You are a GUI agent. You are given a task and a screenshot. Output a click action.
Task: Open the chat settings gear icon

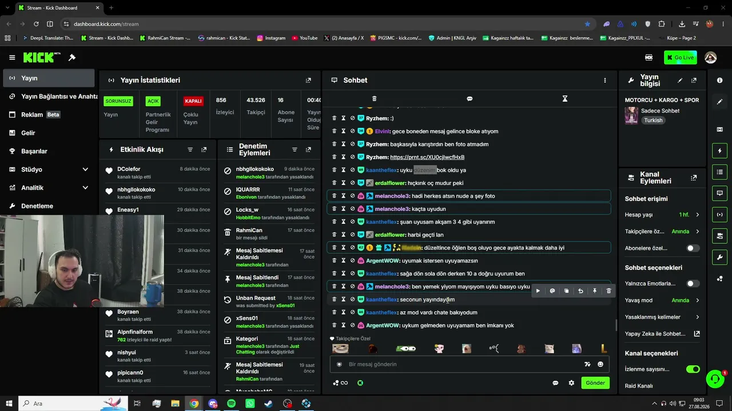(571, 383)
